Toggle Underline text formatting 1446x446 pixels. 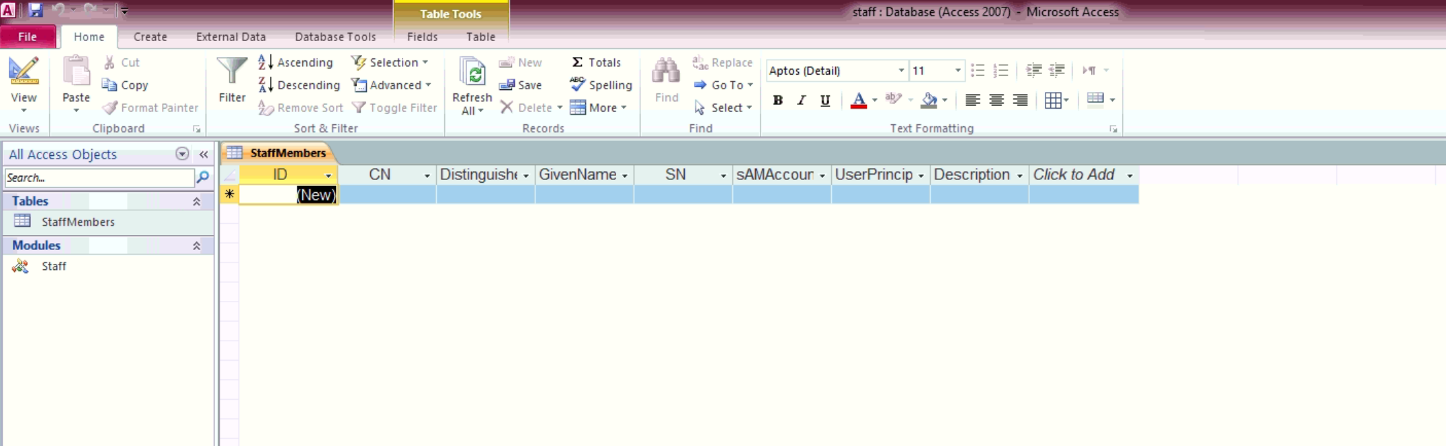[x=825, y=101]
